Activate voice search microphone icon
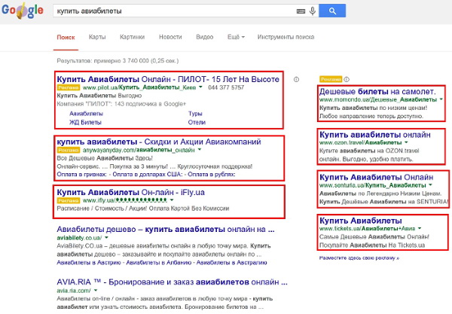 click(311, 12)
